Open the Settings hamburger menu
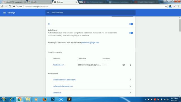Screen dimensions: 181x102 5,12
